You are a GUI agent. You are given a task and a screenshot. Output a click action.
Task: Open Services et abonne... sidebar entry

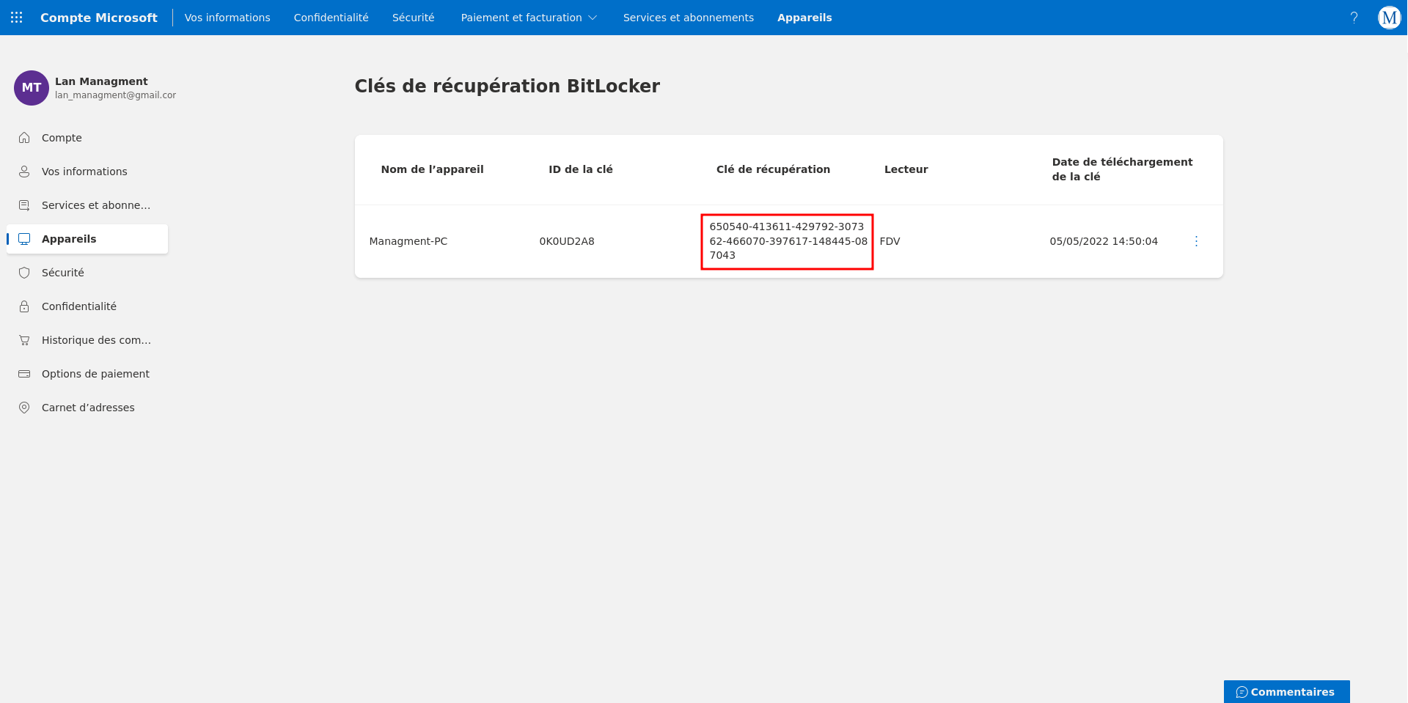click(x=87, y=205)
